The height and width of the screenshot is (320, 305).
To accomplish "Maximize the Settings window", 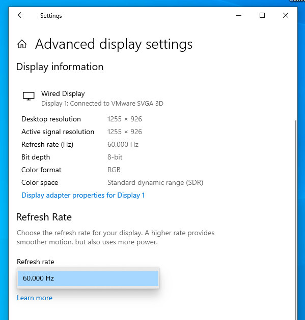I will point(262,15).
